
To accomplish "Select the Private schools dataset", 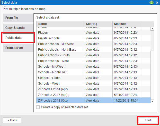I will click(49, 38).
